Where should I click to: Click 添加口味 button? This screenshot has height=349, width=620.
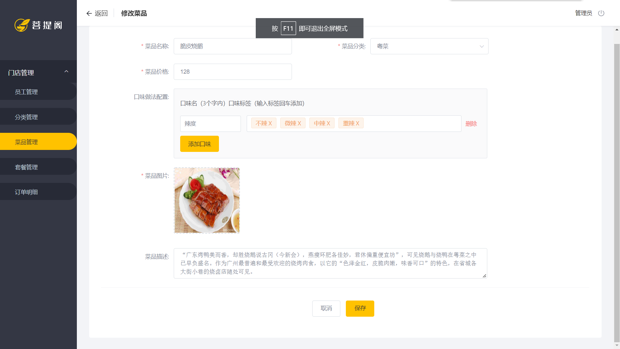[200, 144]
